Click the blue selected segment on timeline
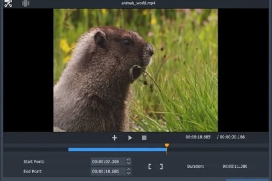The height and width of the screenshot is (181, 272). [x=117, y=149]
